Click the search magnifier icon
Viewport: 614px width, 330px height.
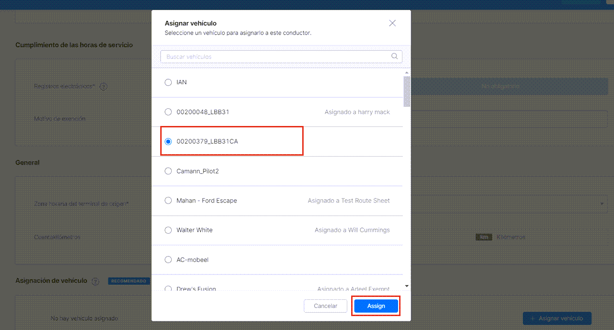(x=394, y=56)
